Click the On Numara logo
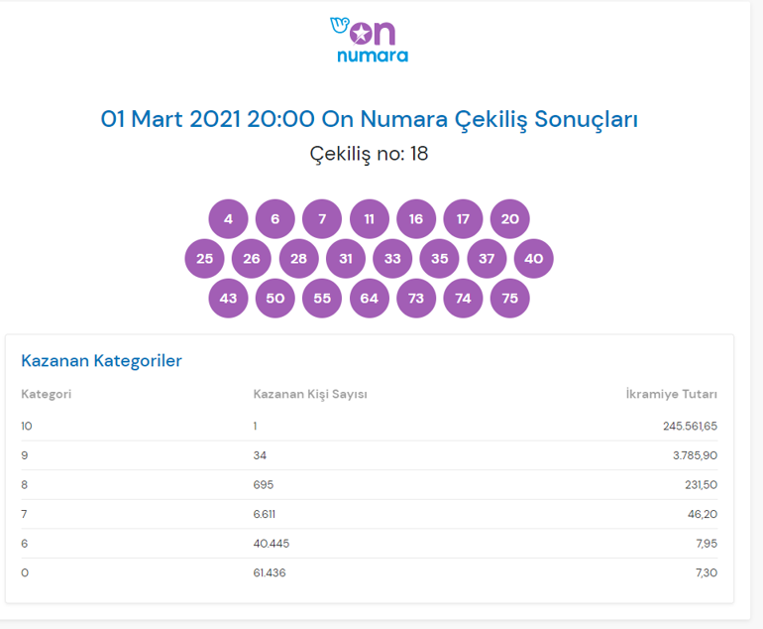Image resolution: width=763 pixels, height=629 pixels. pyautogui.click(x=369, y=39)
